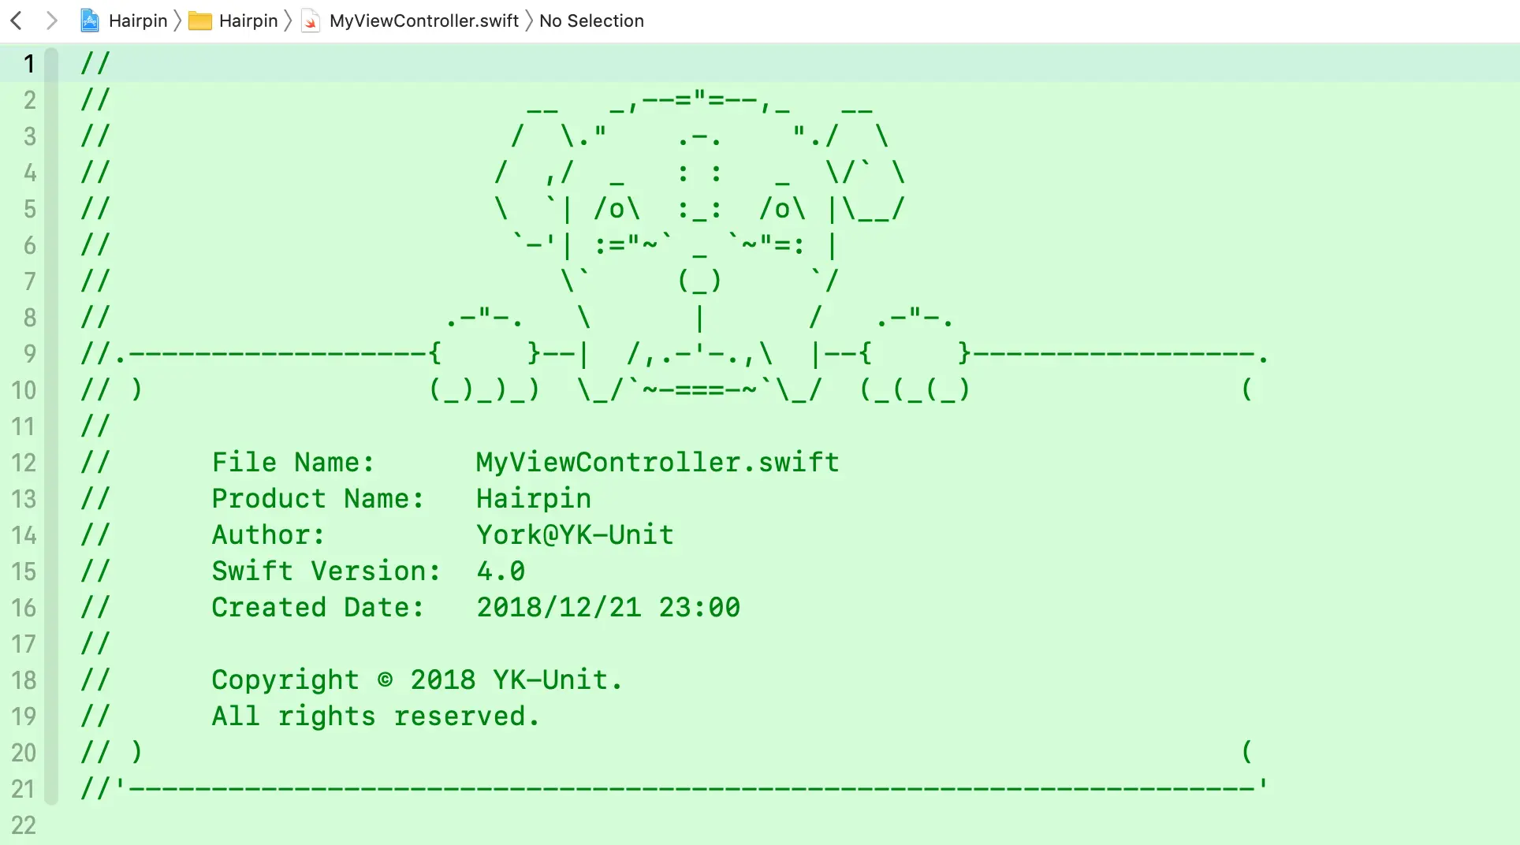The height and width of the screenshot is (845, 1520).
Task: Open MyViewController.swift breadcrumb item
Action: (424, 20)
